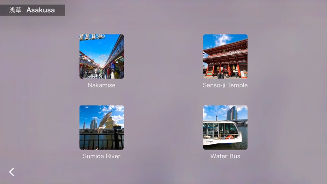This screenshot has width=327, height=184.
Task: Select the Sumida River text label
Action: [x=102, y=156]
